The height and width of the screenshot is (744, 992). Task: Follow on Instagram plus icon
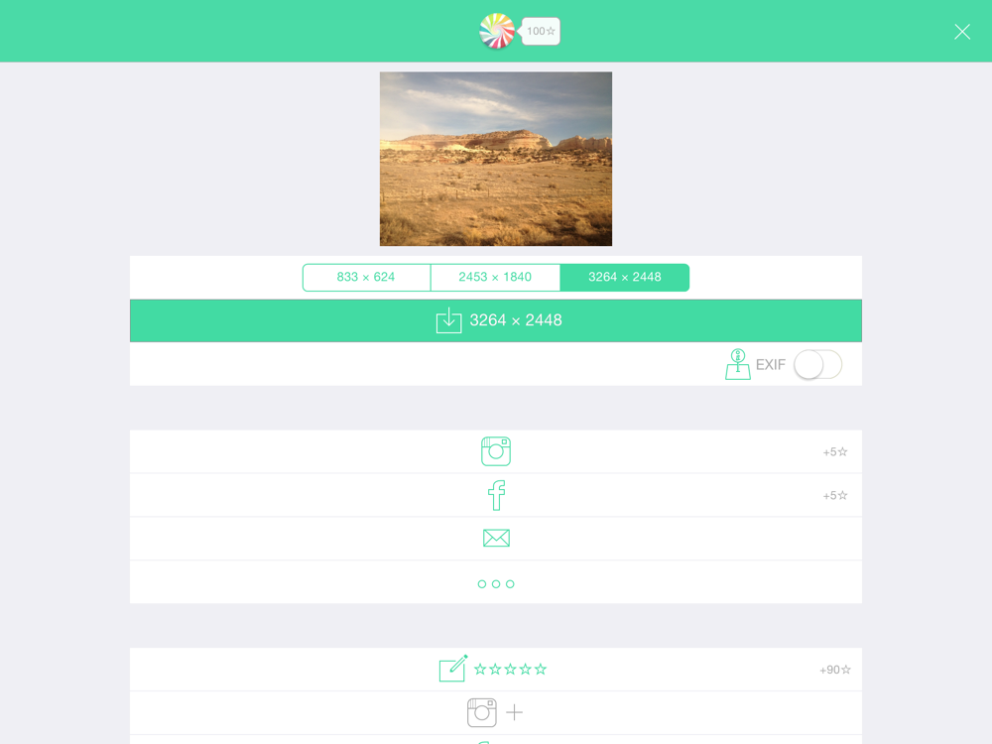click(x=514, y=712)
